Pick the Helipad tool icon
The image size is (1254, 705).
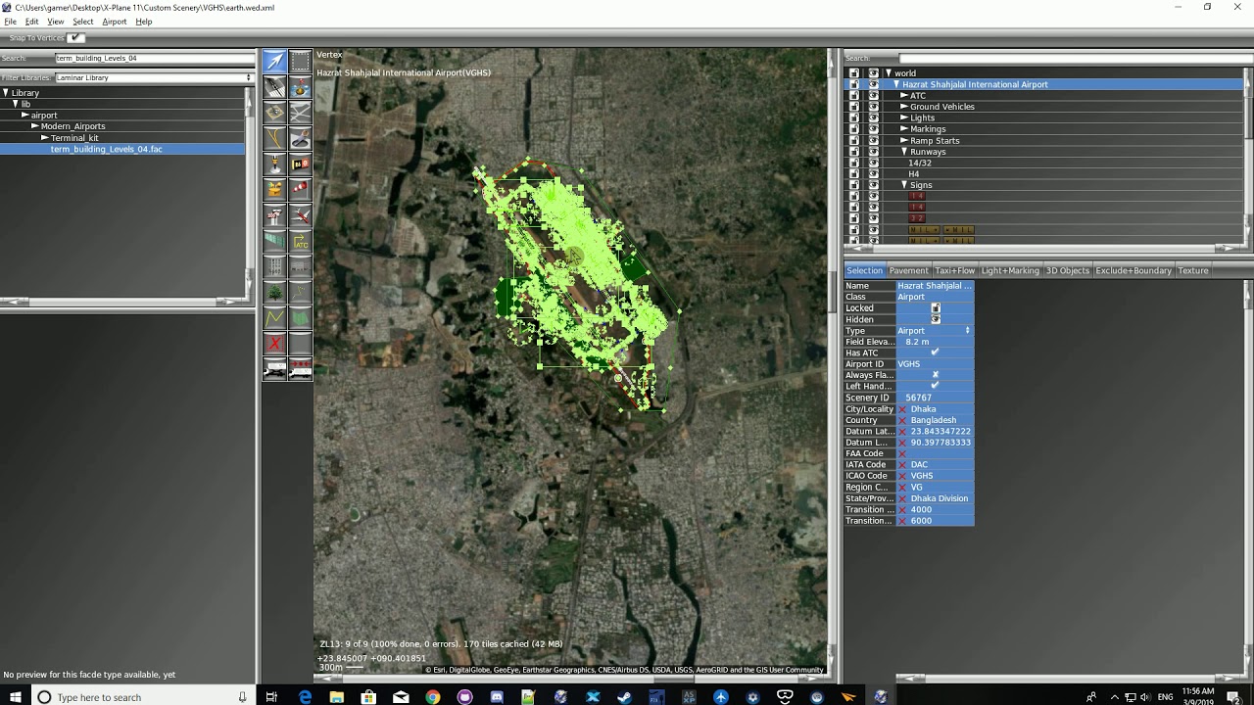click(x=274, y=113)
